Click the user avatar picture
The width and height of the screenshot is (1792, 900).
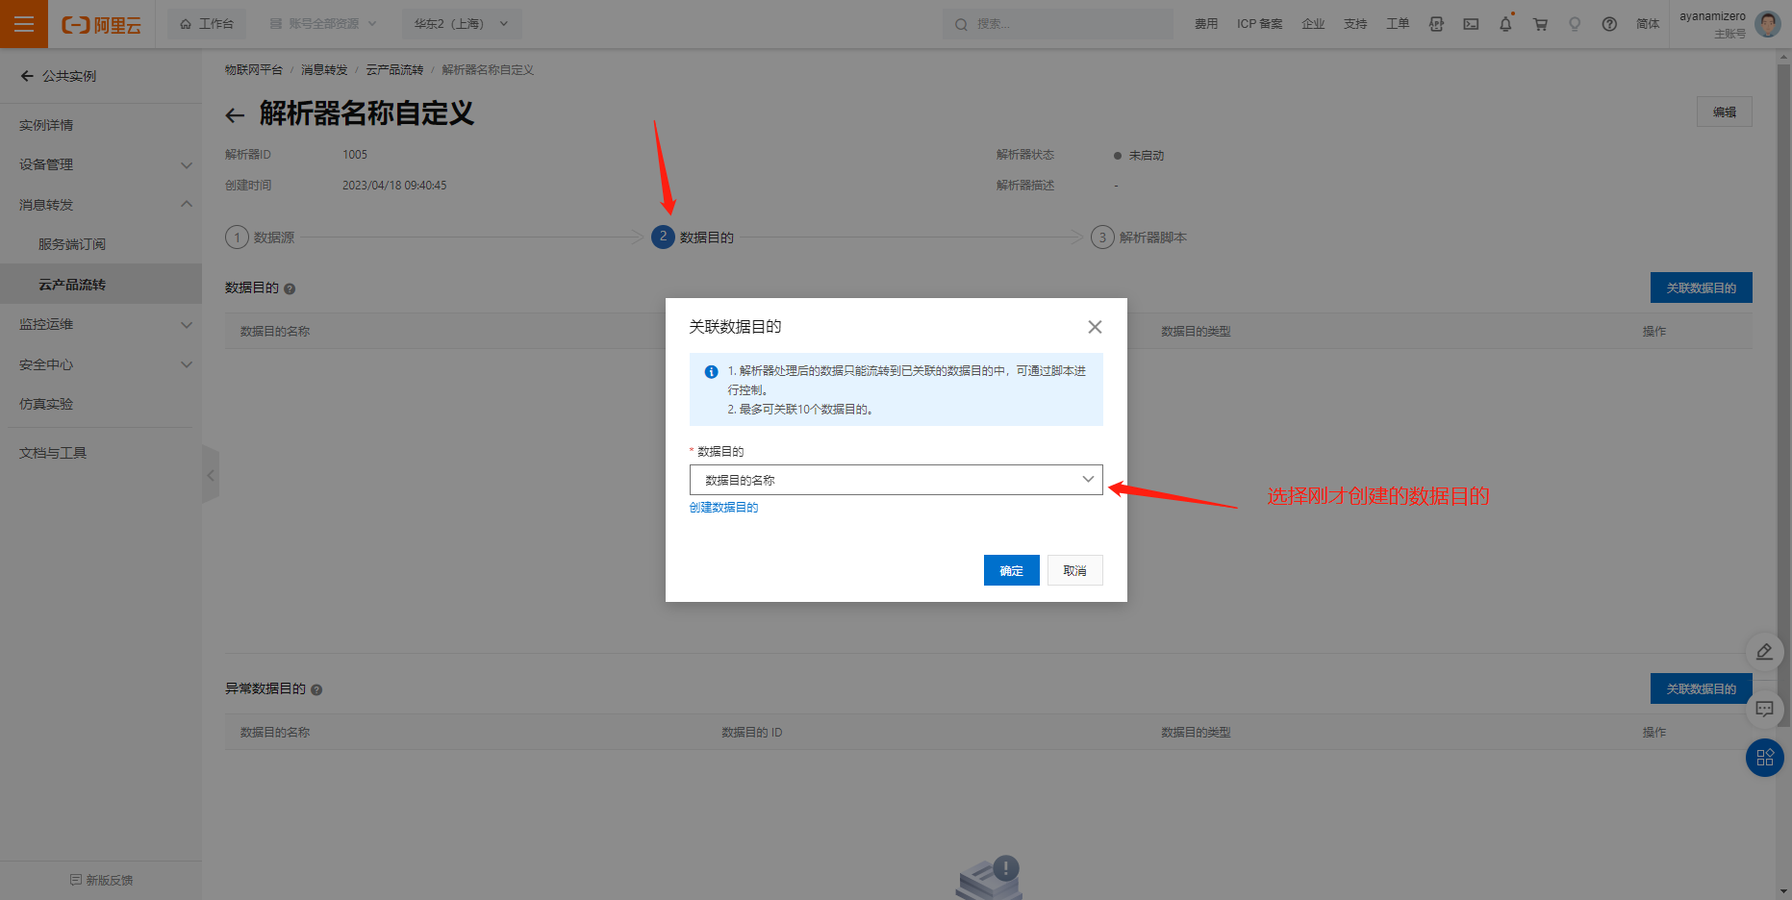click(1767, 24)
